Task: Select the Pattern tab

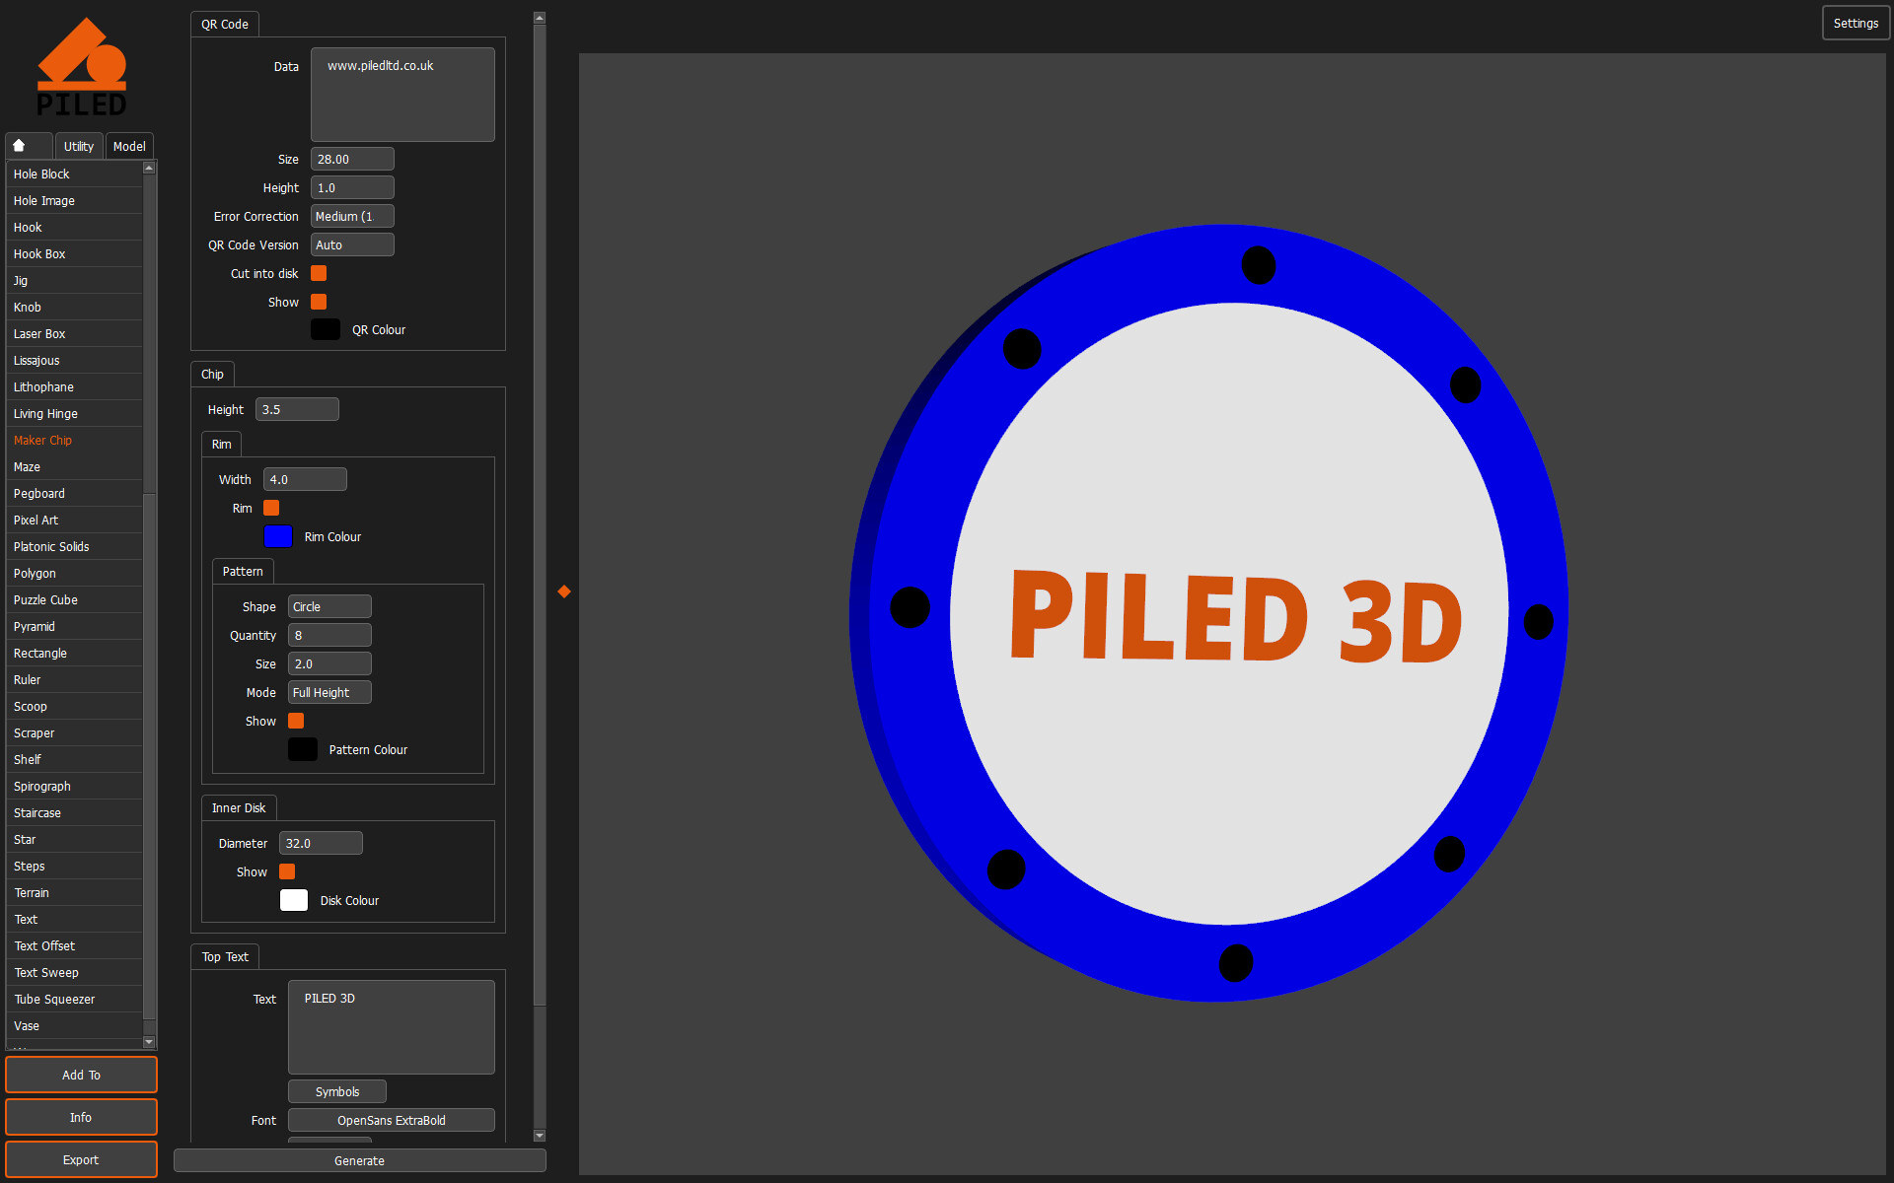Action: coord(243,571)
